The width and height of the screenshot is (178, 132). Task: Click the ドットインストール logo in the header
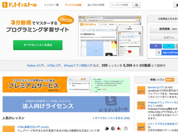[19, 5]
